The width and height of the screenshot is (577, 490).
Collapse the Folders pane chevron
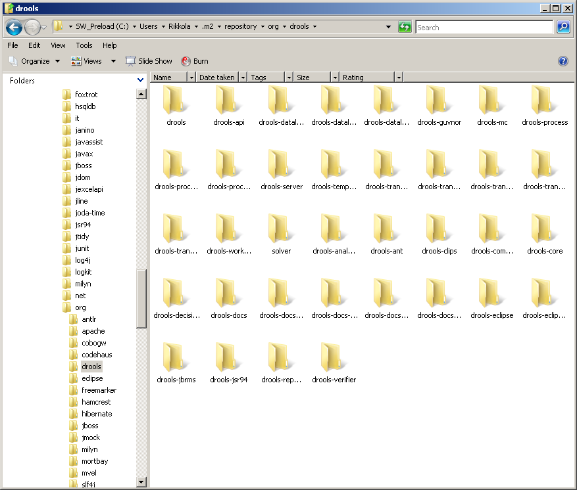(x=140, y=80)
